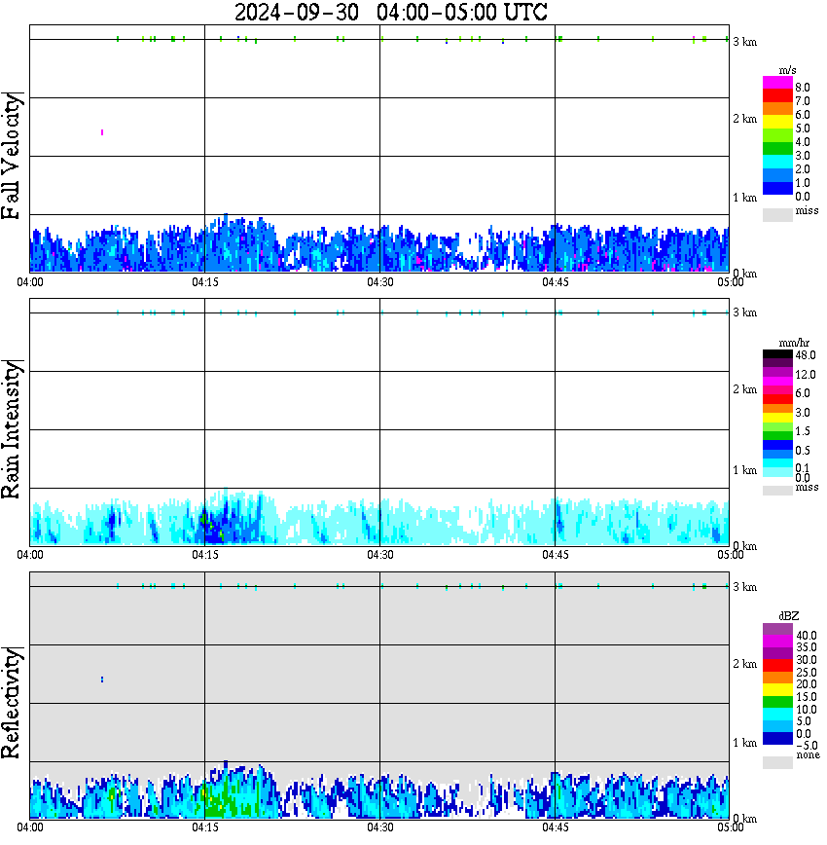Click the '3 km' label of Reflectivity plot
The image size is (827, 845).
745,587
